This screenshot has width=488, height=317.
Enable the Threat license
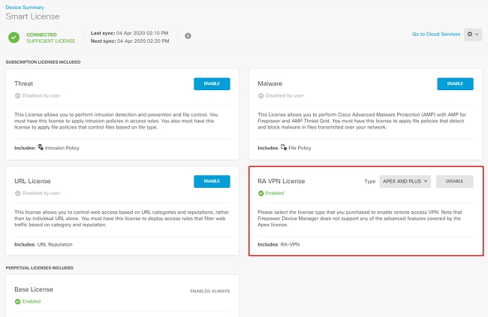coord(212,83)
